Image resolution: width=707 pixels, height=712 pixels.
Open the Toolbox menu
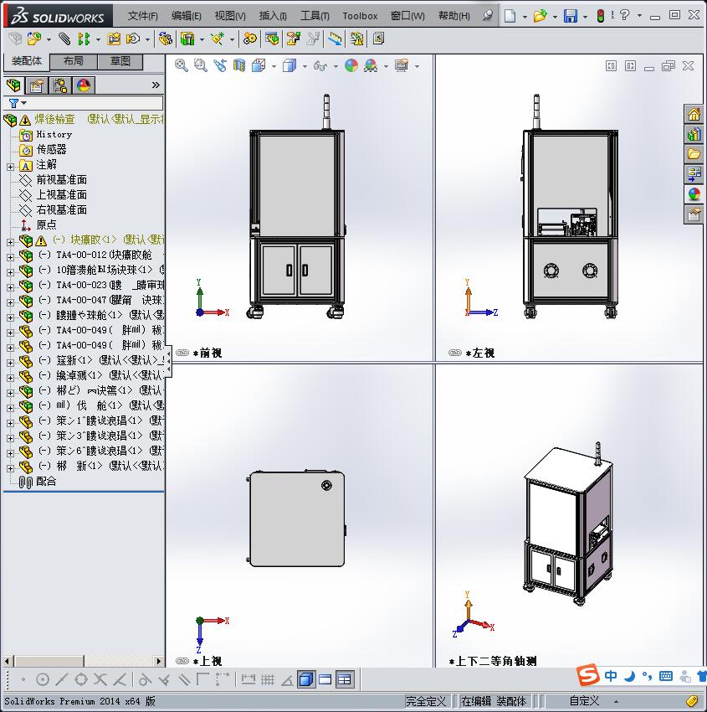click(360, 16)
